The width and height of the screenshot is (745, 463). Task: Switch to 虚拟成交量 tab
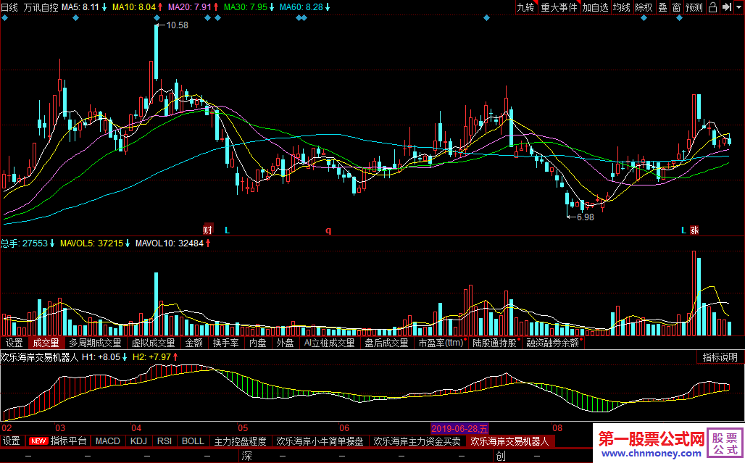point(153,343)
